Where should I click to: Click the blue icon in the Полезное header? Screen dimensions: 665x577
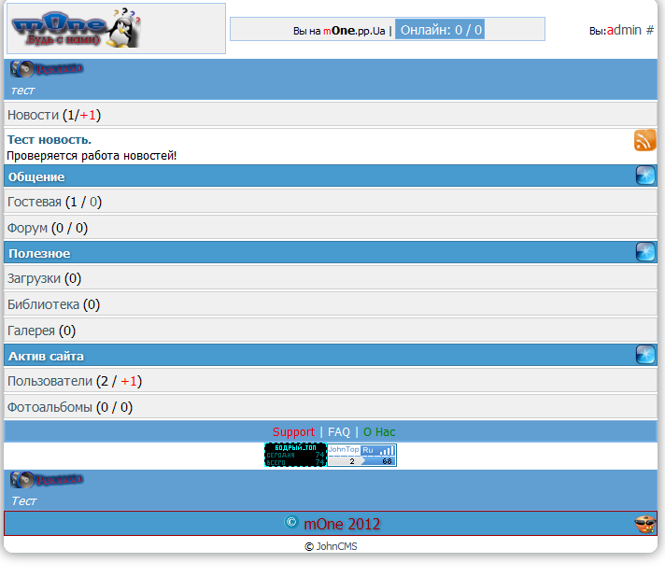click(x=645, y=252)
